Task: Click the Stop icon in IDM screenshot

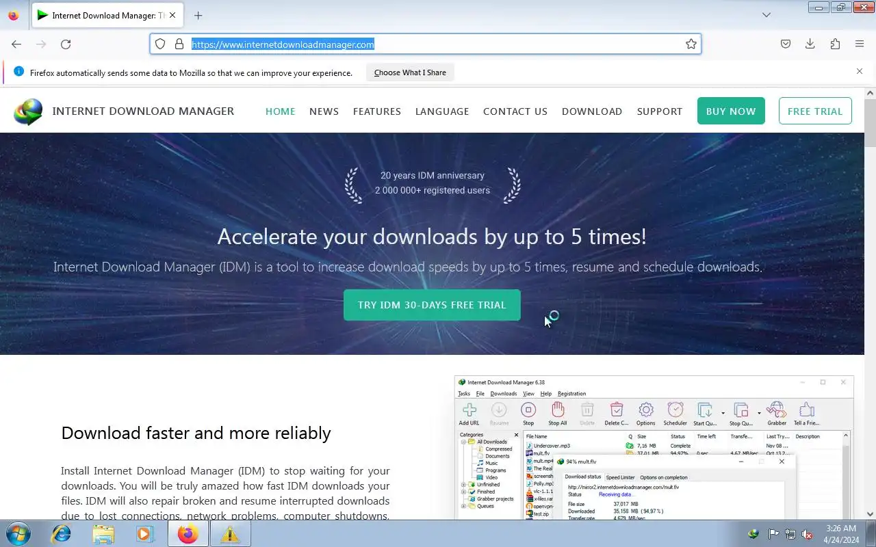Action: (528, 414)
